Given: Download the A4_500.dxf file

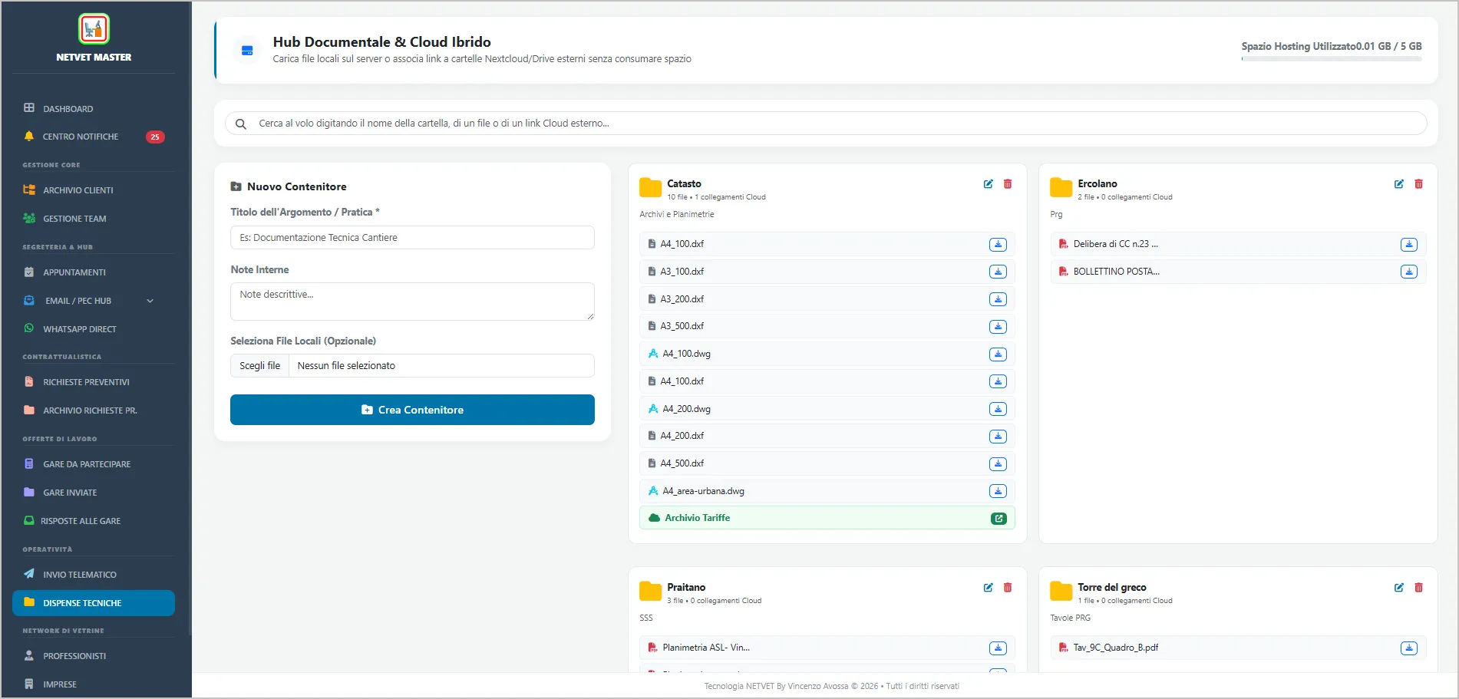Looking at the screenshot, I should click(998, 464).
